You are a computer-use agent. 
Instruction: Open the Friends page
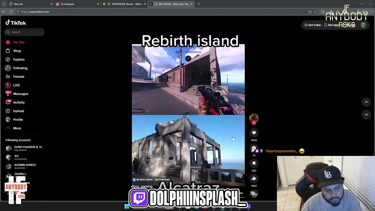[x=18, y=76]
